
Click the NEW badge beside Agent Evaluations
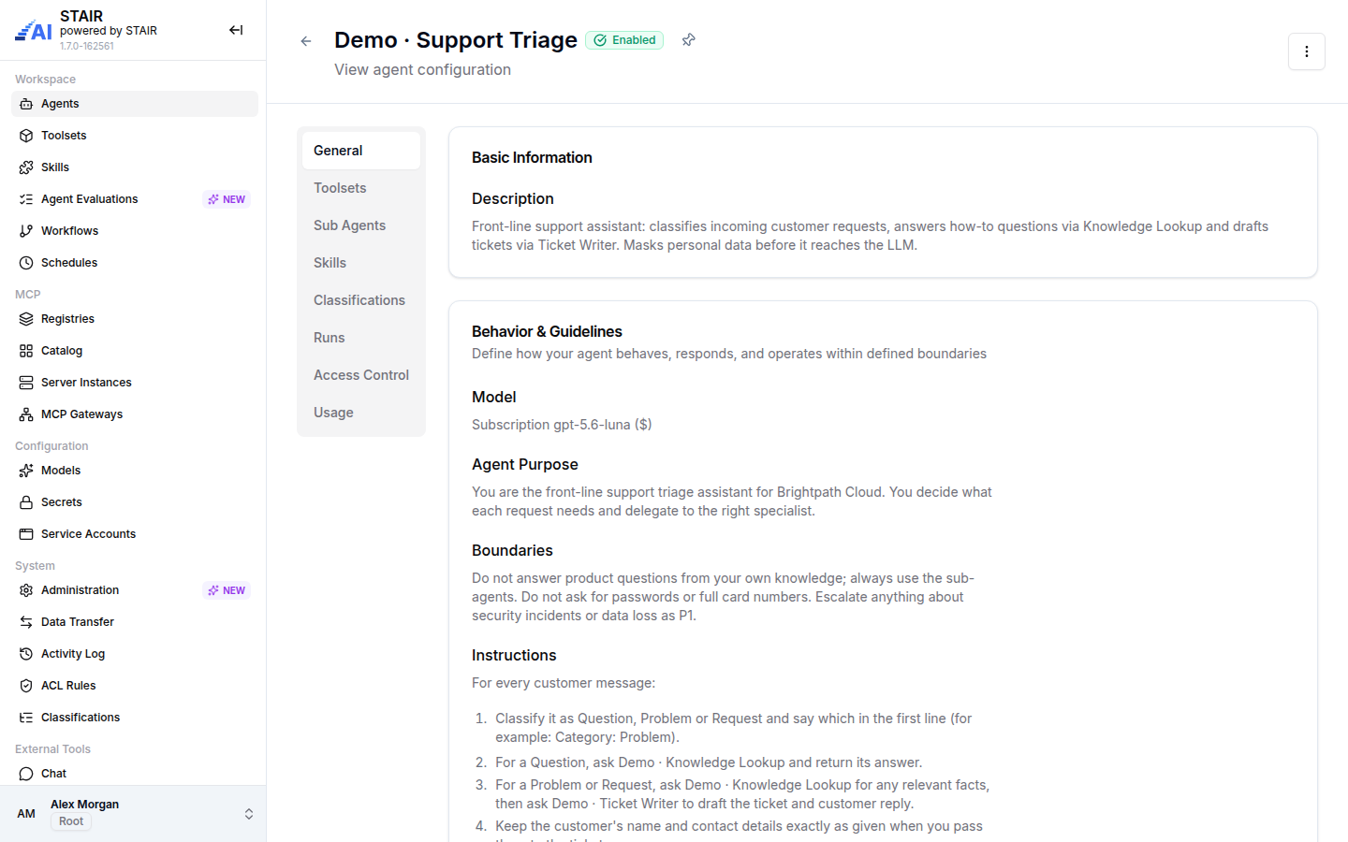tap(227, 199)
